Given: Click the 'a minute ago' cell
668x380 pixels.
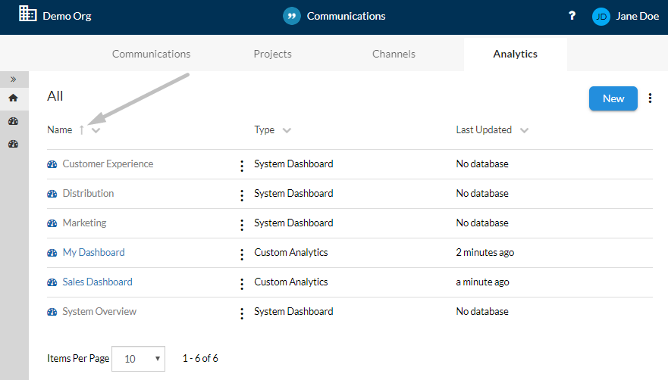Looking at the screenshot, I should pos(482,282).
